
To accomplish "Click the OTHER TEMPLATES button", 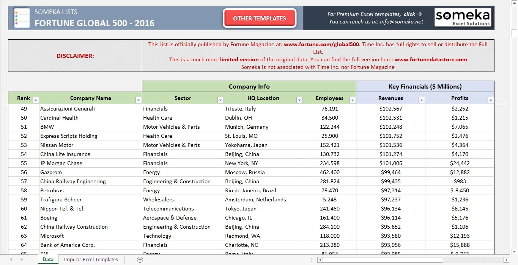I will click(259, 18).
